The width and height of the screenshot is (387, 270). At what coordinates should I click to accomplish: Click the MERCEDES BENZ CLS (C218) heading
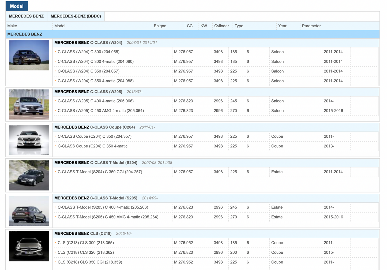[x=83, y=233]
